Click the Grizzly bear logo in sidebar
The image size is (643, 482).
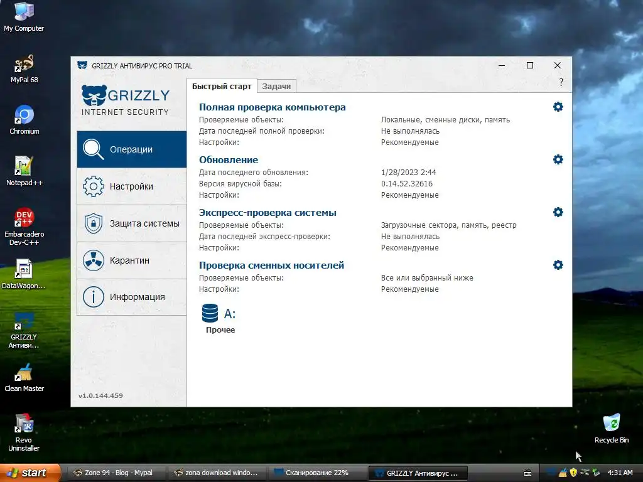94,95
